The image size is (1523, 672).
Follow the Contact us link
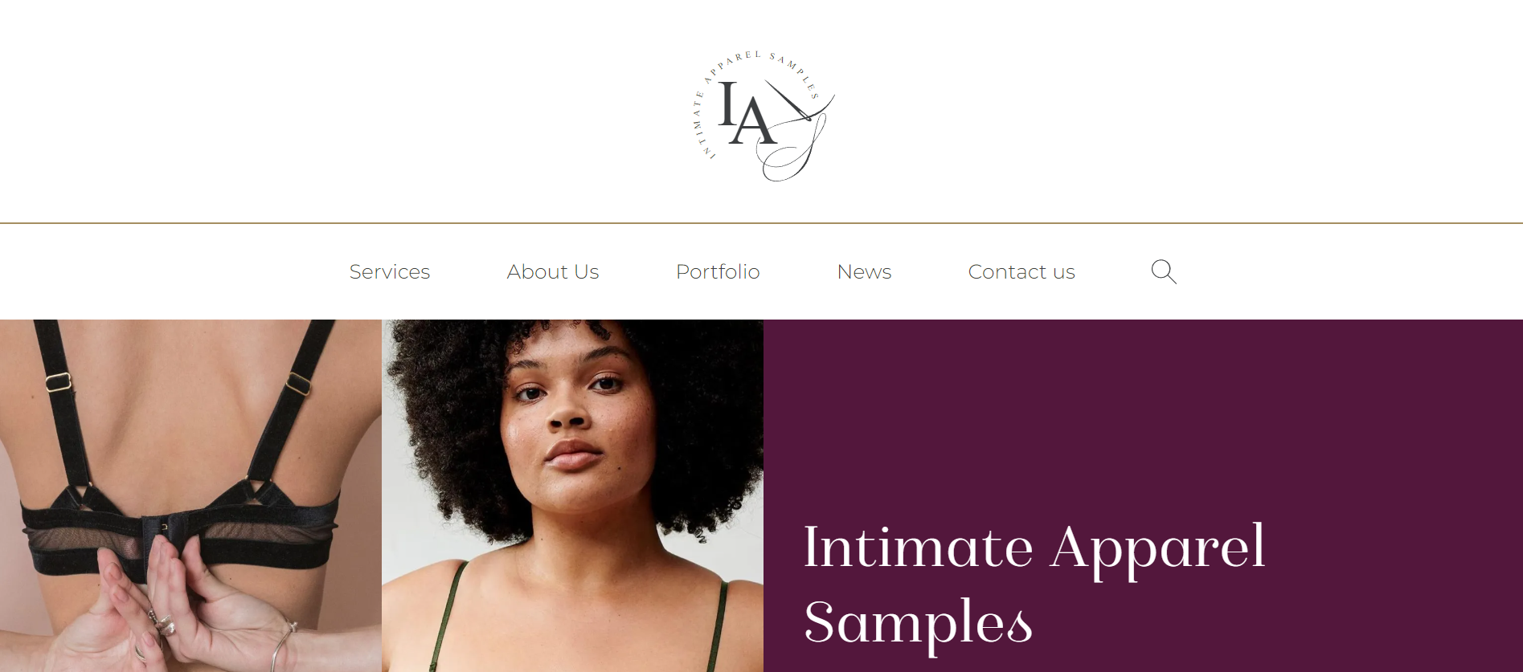click(1021, 272)
